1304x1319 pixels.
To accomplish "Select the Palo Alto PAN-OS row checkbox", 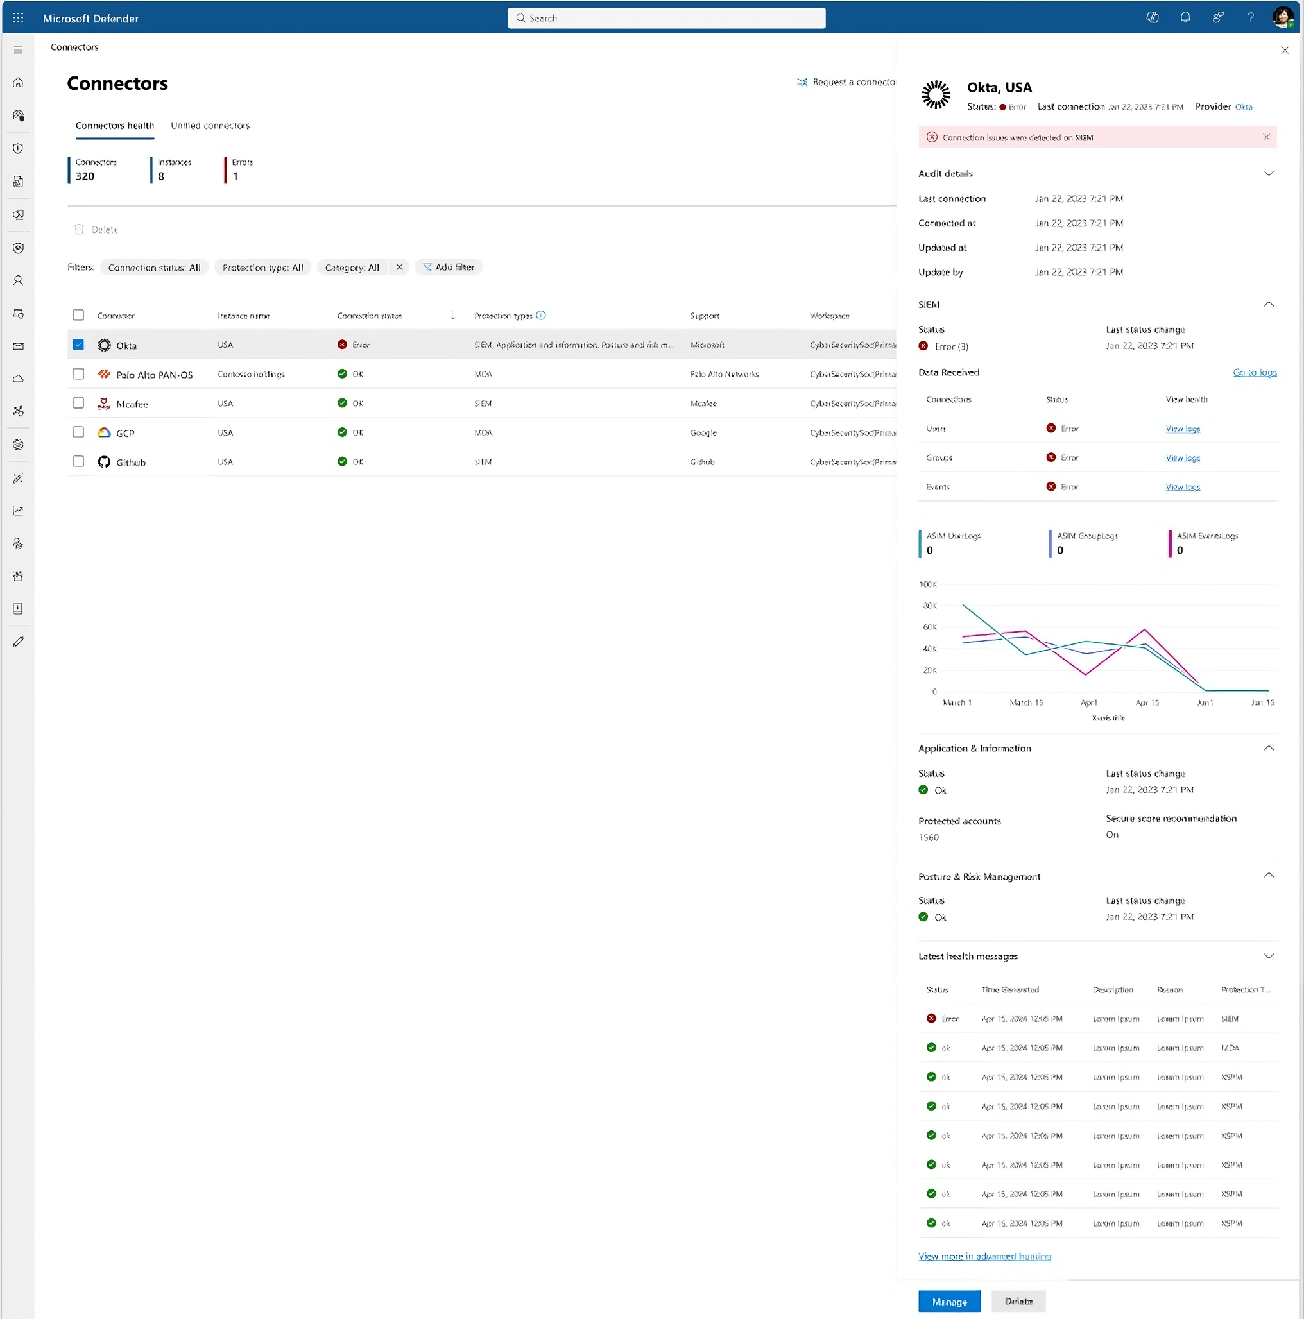I will click(78, 373).
